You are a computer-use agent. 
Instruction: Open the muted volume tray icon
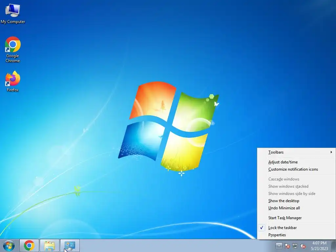(x=303, y=246)
